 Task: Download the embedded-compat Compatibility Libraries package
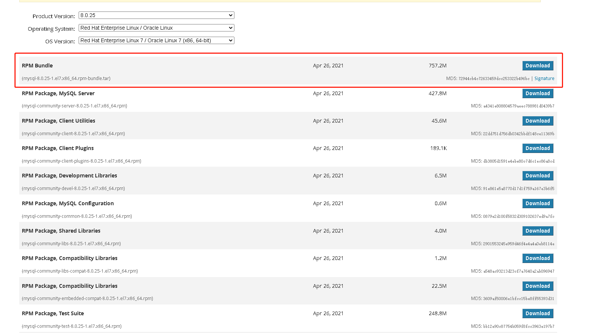(537, 286)
